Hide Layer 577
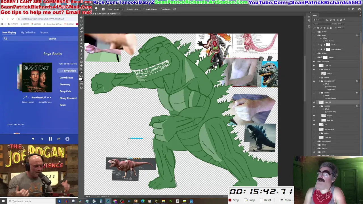363x204 pixels. click(x=314, y=65)
